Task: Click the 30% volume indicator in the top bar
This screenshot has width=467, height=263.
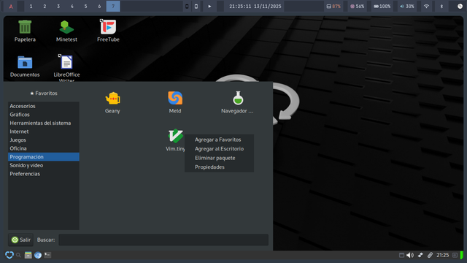Action: 407,7
